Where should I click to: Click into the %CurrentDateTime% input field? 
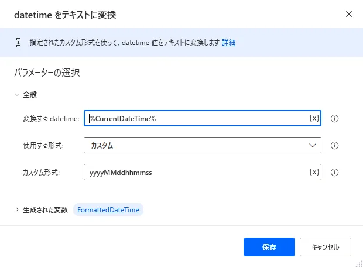pyautogui.click(x=196, y=118)
